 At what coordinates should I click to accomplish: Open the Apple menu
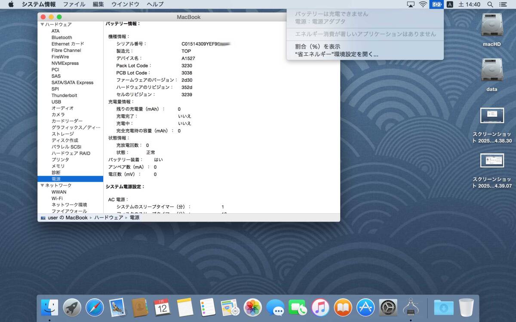coord(11,4)
